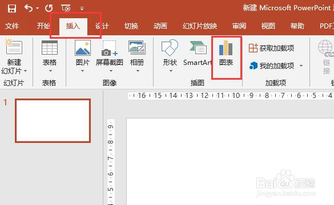Click the vertical ruler at 7
The width and height of the screenshot is (334, 205).
point(110,158)
